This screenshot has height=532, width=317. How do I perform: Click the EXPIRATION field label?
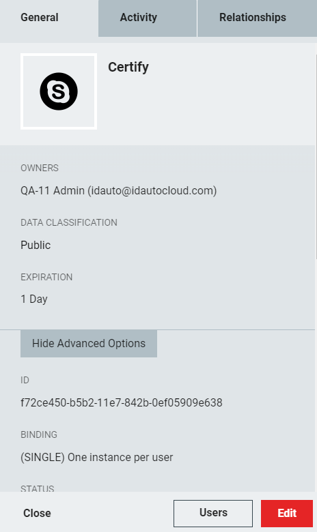46,277
